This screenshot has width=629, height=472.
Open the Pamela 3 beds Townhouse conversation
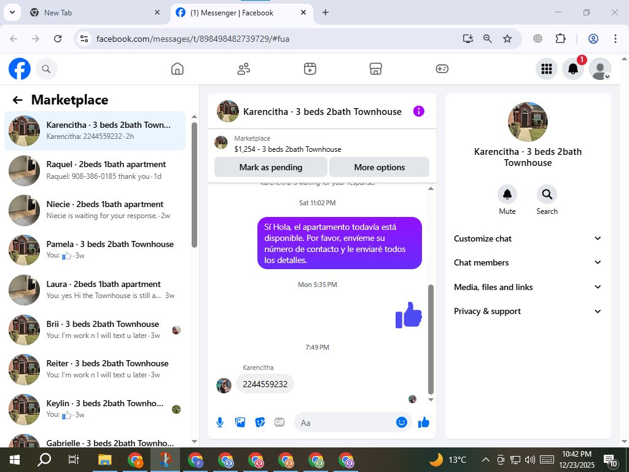(x=95, y=250)
